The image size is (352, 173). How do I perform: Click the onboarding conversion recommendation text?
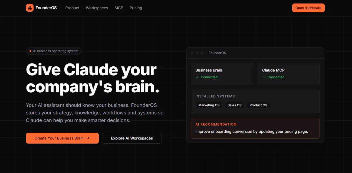coord(252,132)
